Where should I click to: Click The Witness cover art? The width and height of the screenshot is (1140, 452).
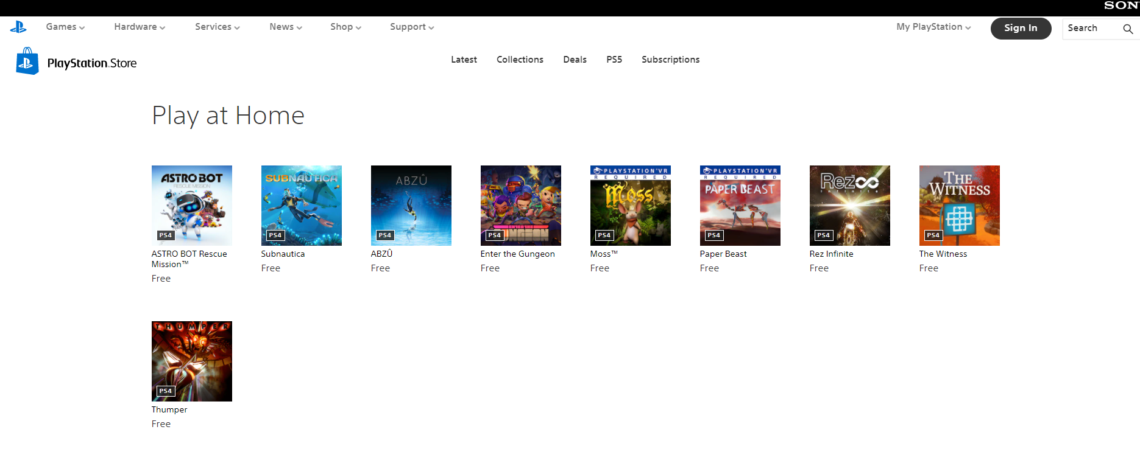(x=960, y=206)
